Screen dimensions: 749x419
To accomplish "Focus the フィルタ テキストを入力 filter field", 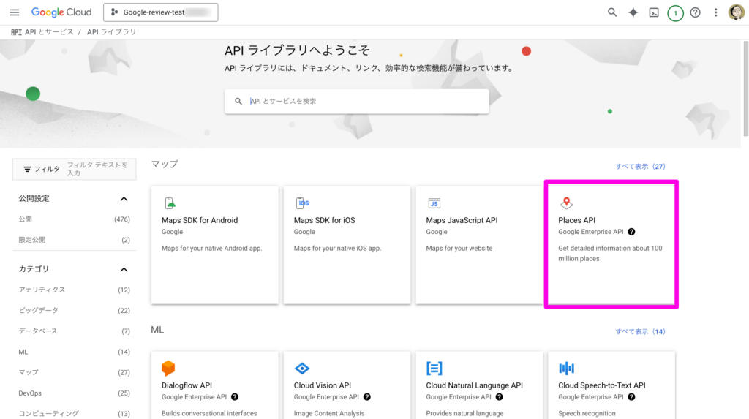I will [x=99, y=169].
